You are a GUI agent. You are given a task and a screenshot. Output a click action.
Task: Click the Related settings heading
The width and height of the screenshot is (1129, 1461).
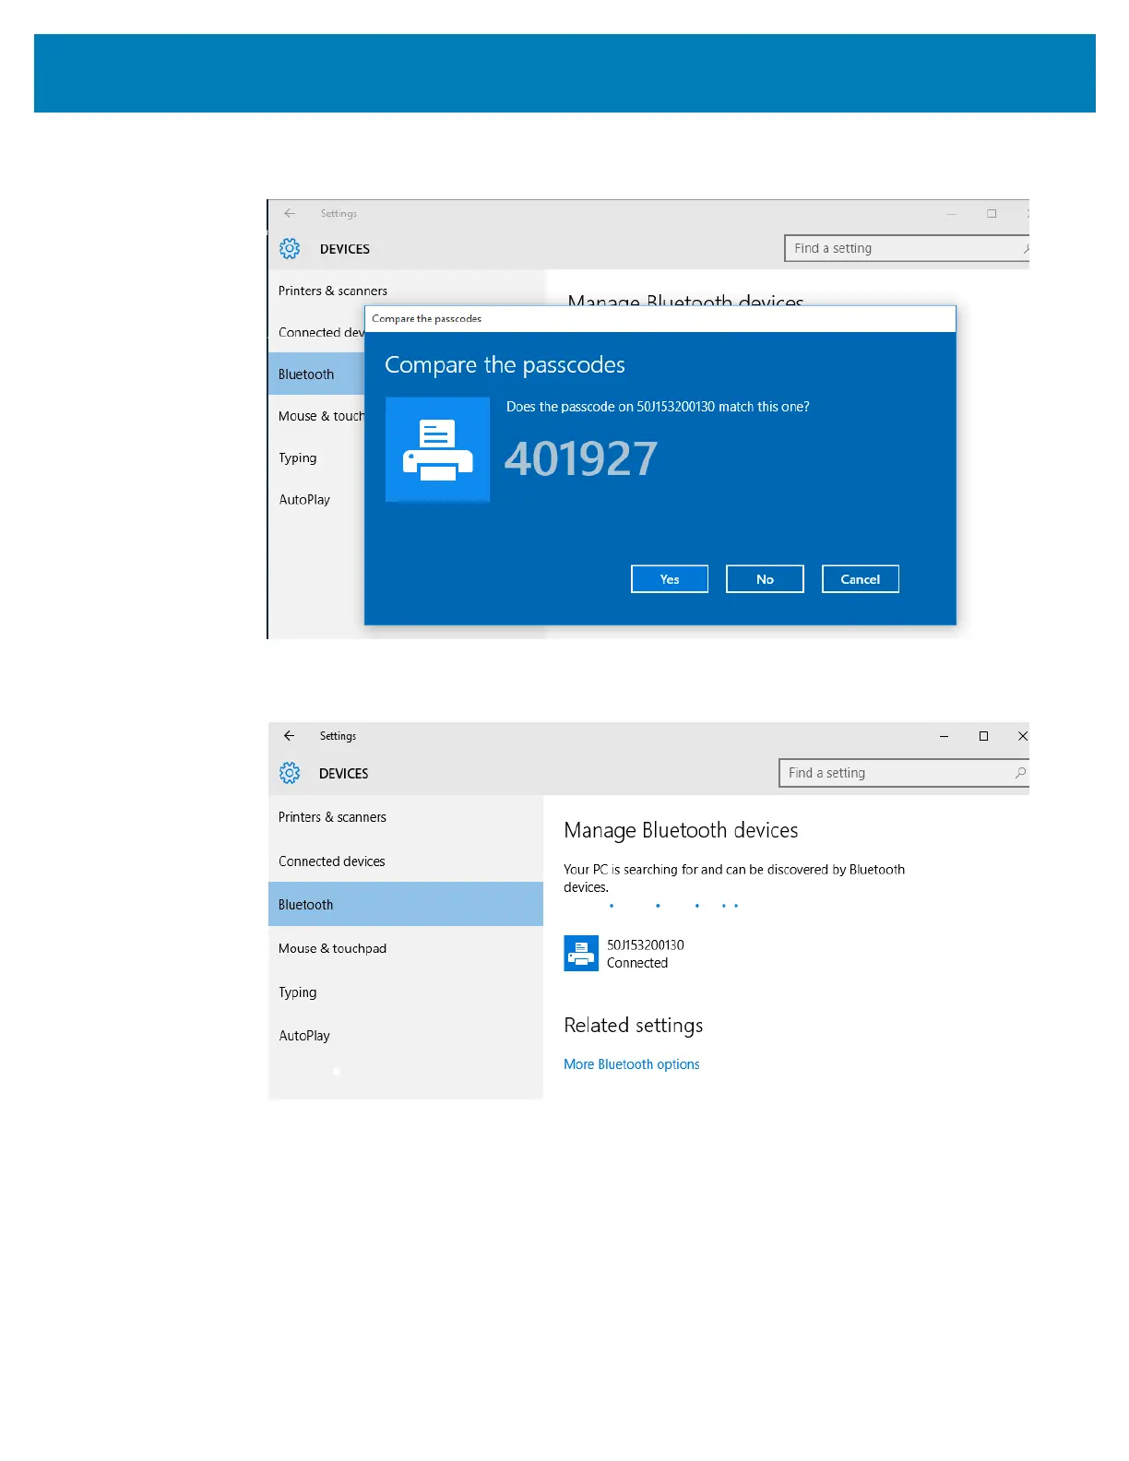point(634,1026)
